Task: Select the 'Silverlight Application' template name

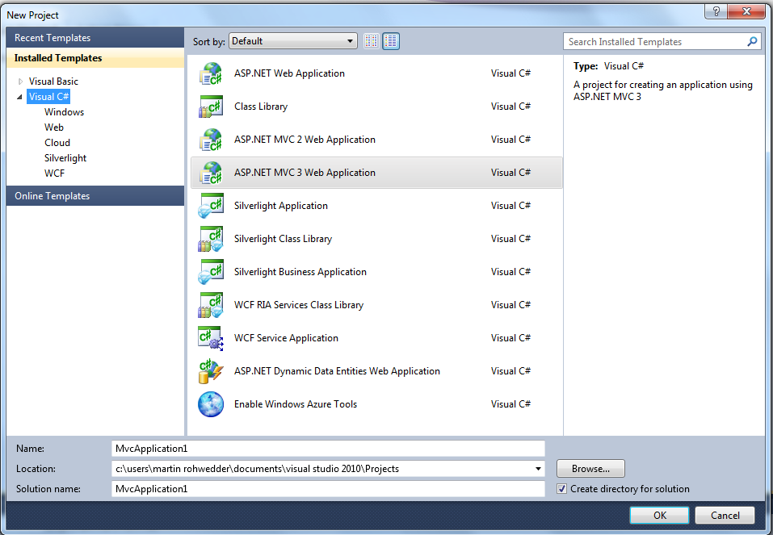Action: (x=281, y=206)
